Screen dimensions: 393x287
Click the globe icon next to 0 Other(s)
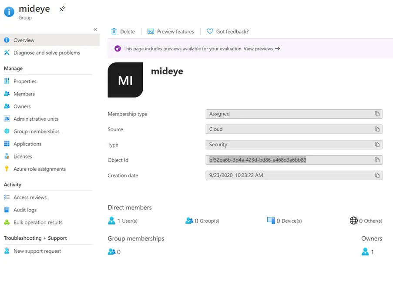point(353,221)
